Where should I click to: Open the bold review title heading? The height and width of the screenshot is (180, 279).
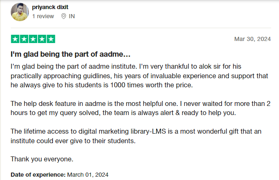pos(70,54)
